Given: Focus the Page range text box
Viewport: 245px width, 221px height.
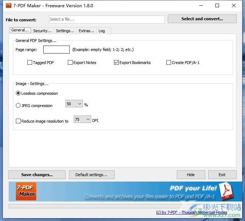Looking at the screenshot, I should pyautogui.click(x=56, y=50).
